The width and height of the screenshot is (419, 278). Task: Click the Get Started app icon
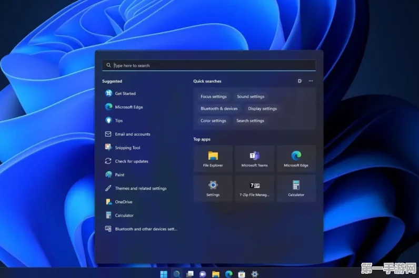click(108, 93)
